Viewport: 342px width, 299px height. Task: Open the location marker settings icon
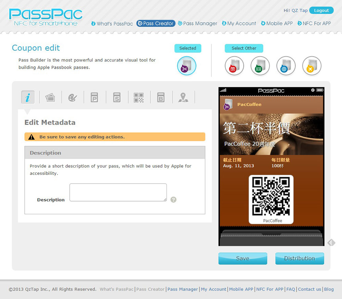tap(183, 97)
